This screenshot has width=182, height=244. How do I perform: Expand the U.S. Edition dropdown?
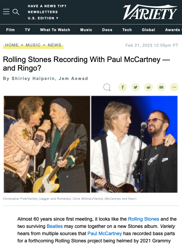(43, 18)
